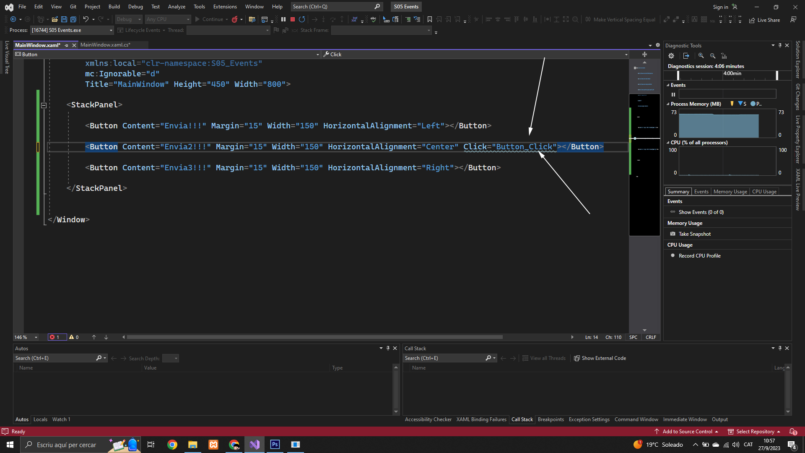Click Save All icon in toolbar
Viewport: 805px width, 453px height.
tap(73, 19)
